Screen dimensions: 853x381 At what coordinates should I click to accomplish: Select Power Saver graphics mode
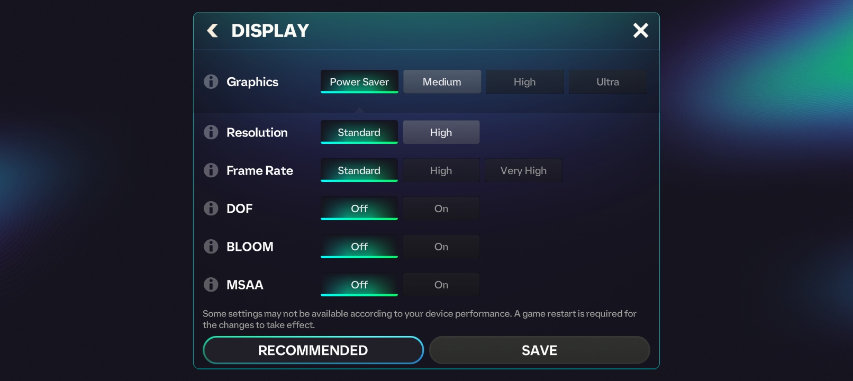(x=359, y=81)
